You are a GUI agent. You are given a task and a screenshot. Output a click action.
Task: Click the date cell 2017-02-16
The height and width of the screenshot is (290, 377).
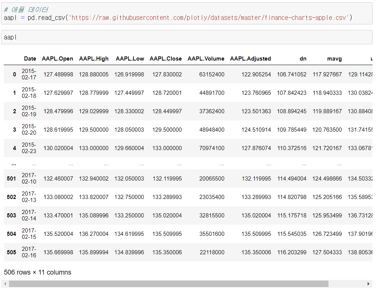(29, 252)
